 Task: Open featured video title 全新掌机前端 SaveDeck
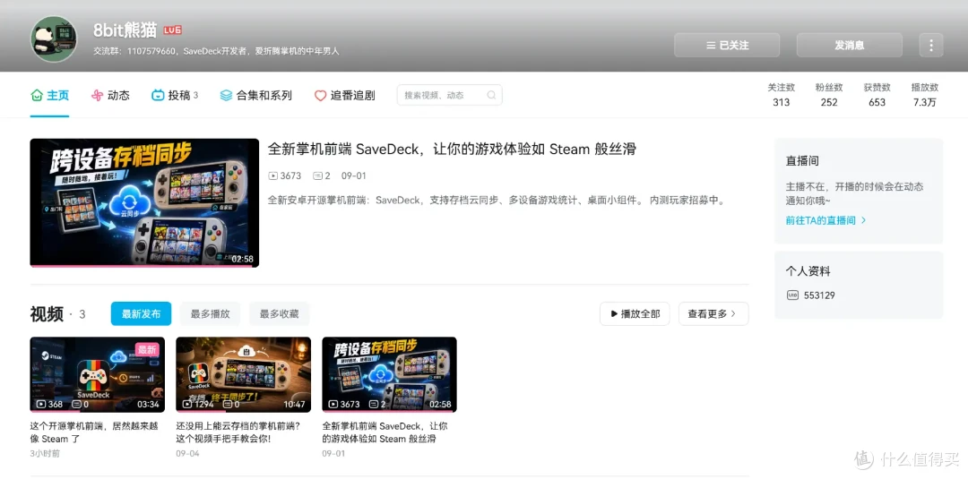coord(452,150)
